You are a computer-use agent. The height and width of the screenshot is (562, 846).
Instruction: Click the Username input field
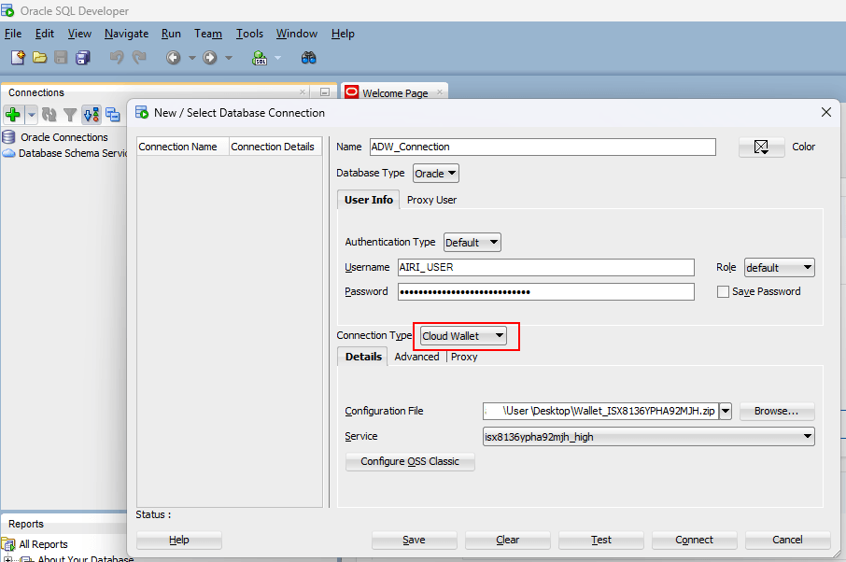[546, 268]
